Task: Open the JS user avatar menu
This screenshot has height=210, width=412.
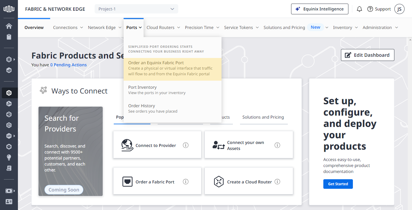Action: pos(399,9)
